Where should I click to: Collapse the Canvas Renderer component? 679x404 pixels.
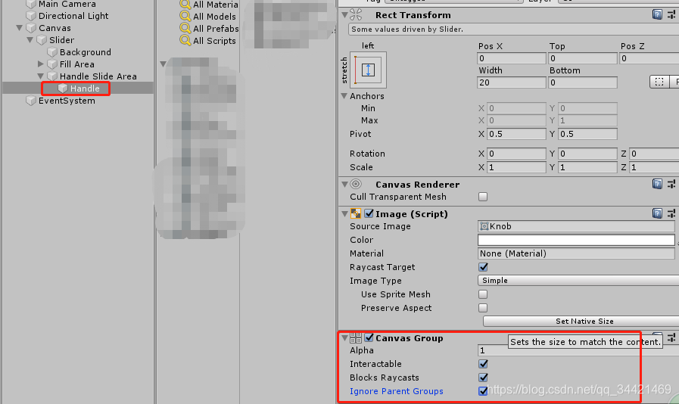point(344,185)
